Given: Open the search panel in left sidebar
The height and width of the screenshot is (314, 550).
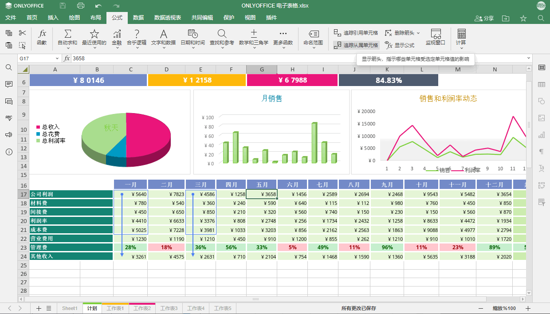Looking at the screenshot, I should (x=9, y=67).
